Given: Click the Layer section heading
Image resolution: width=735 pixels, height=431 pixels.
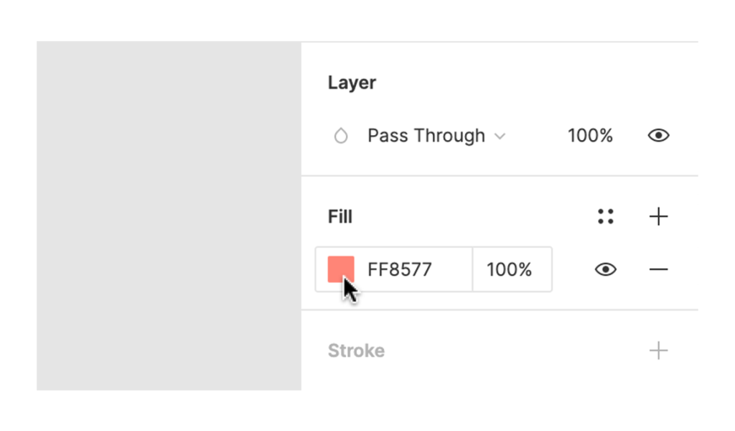Looking at the screenshot, I should [x=352, y=83].
